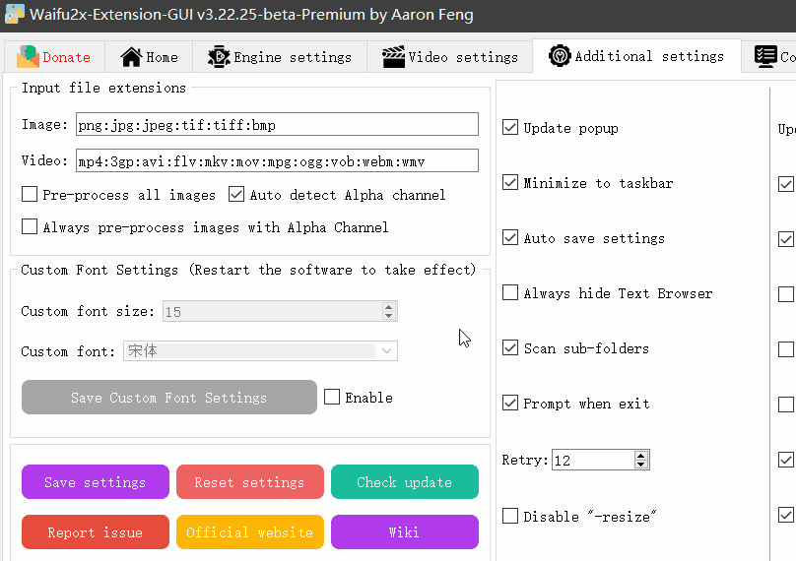Click the Reset settings button

[250, 482]
